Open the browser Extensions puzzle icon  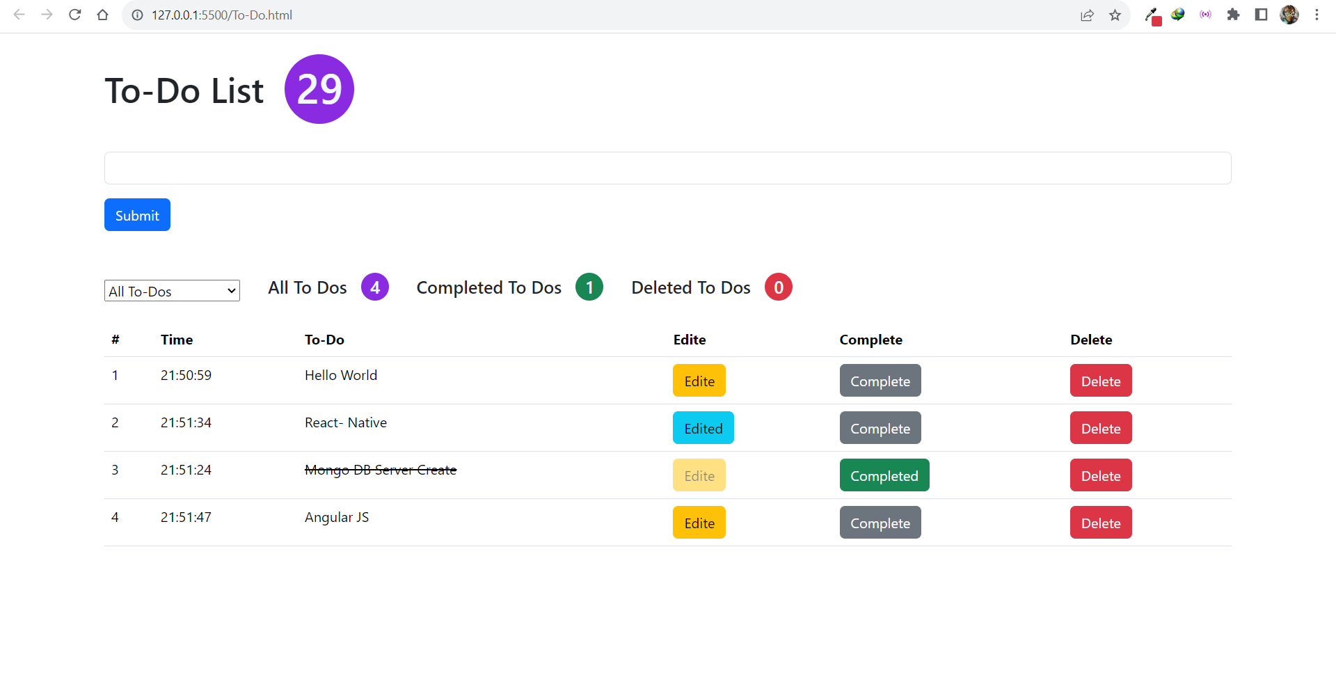[x=1234, y=15]
